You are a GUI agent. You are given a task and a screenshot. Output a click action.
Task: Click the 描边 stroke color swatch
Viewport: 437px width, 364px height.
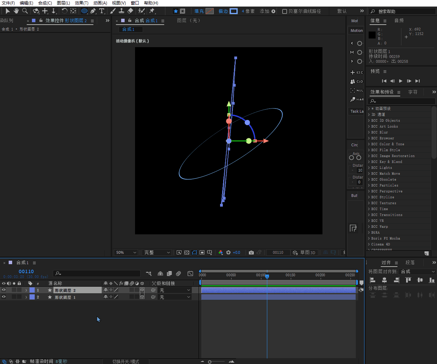[234, 11]
